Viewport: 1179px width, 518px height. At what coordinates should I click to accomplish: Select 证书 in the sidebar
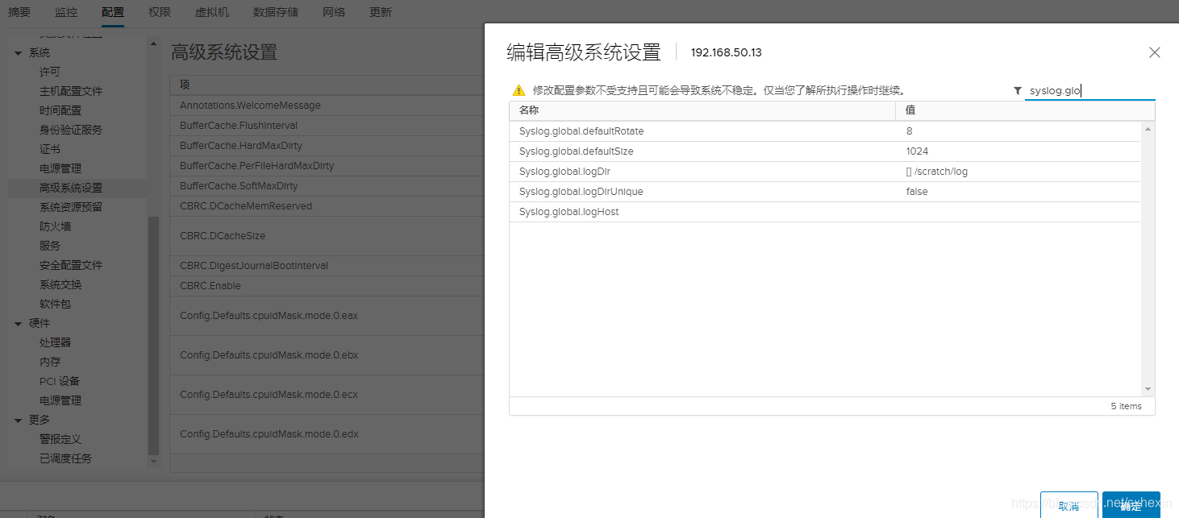click(50, 149)
